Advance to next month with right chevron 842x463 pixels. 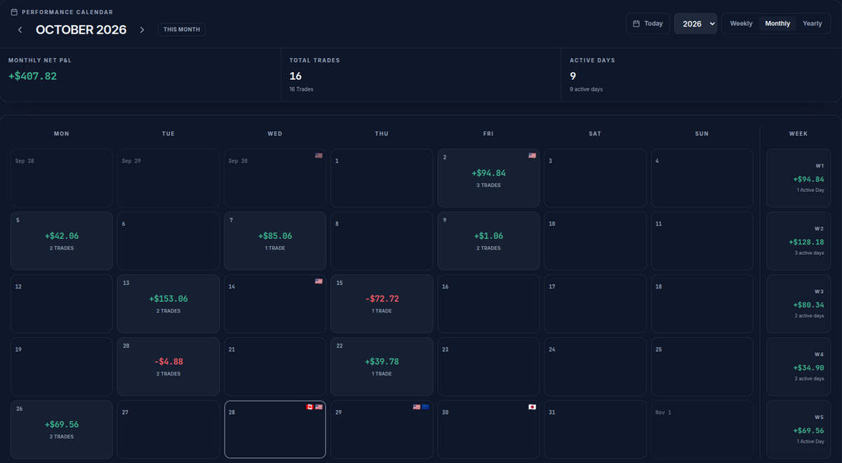[142, 29]
